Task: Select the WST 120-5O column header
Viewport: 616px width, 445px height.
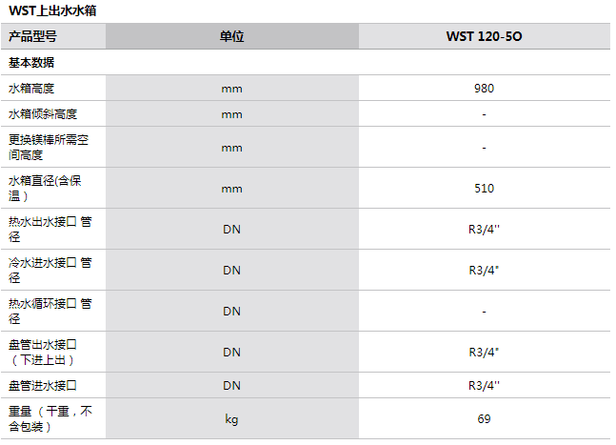Action: coord(484,36)
